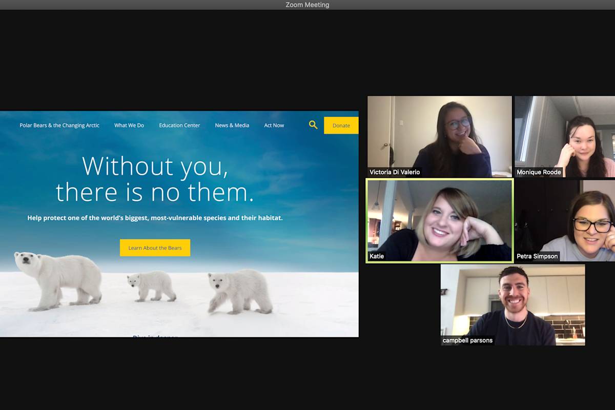Click the Victoria Di Valerio name label
This screenshot has width=615, height=410.
pyautogui.click(x=395, y=172)
